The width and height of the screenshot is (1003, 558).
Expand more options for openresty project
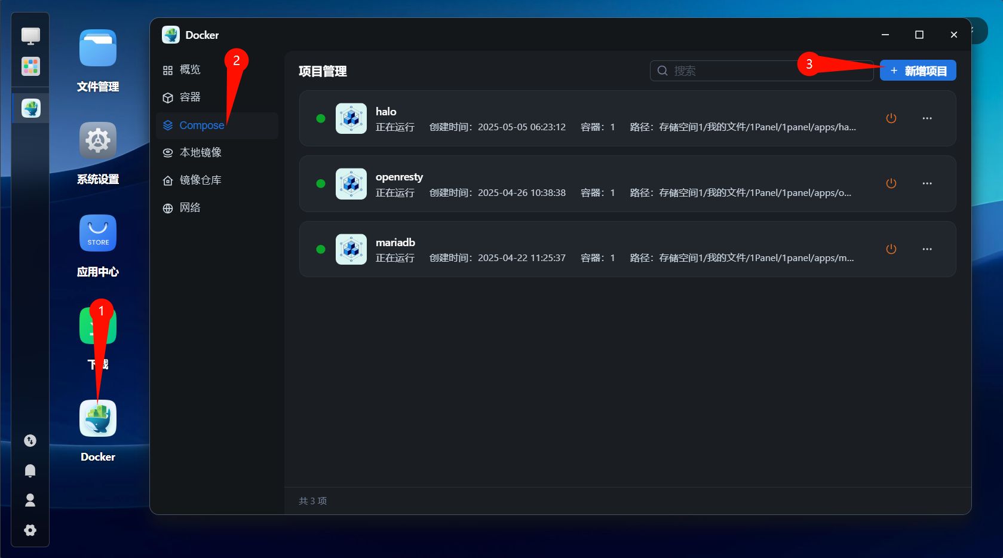[927, 183]
